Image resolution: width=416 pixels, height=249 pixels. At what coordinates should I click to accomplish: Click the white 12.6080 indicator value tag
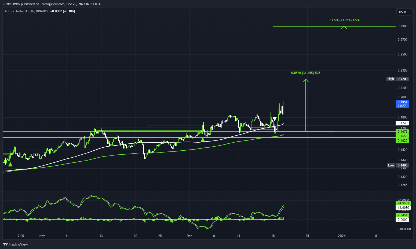(x=403, y=208)
